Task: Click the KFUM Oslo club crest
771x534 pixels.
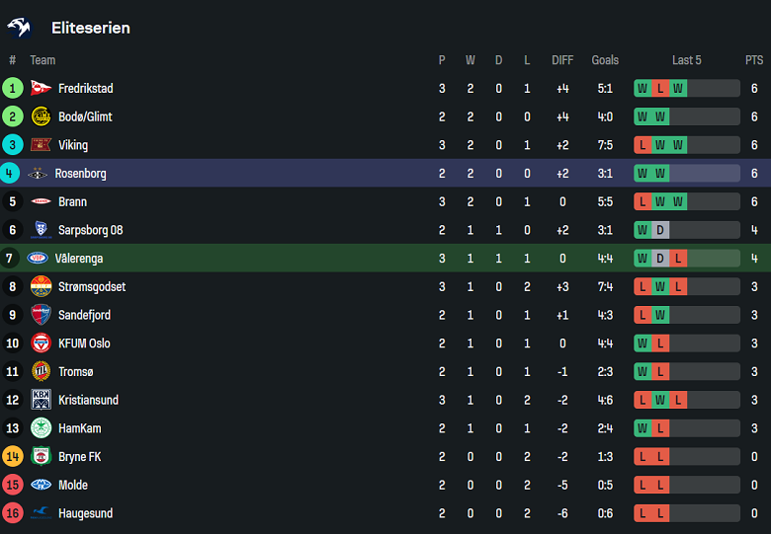Action: point(41,343)
